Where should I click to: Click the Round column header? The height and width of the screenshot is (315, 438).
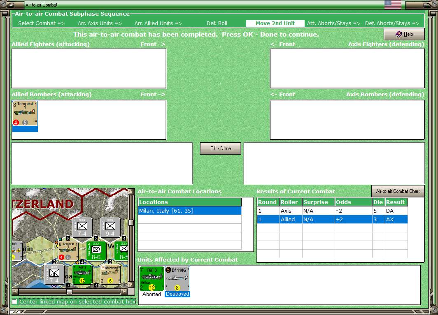click(268, 202)
